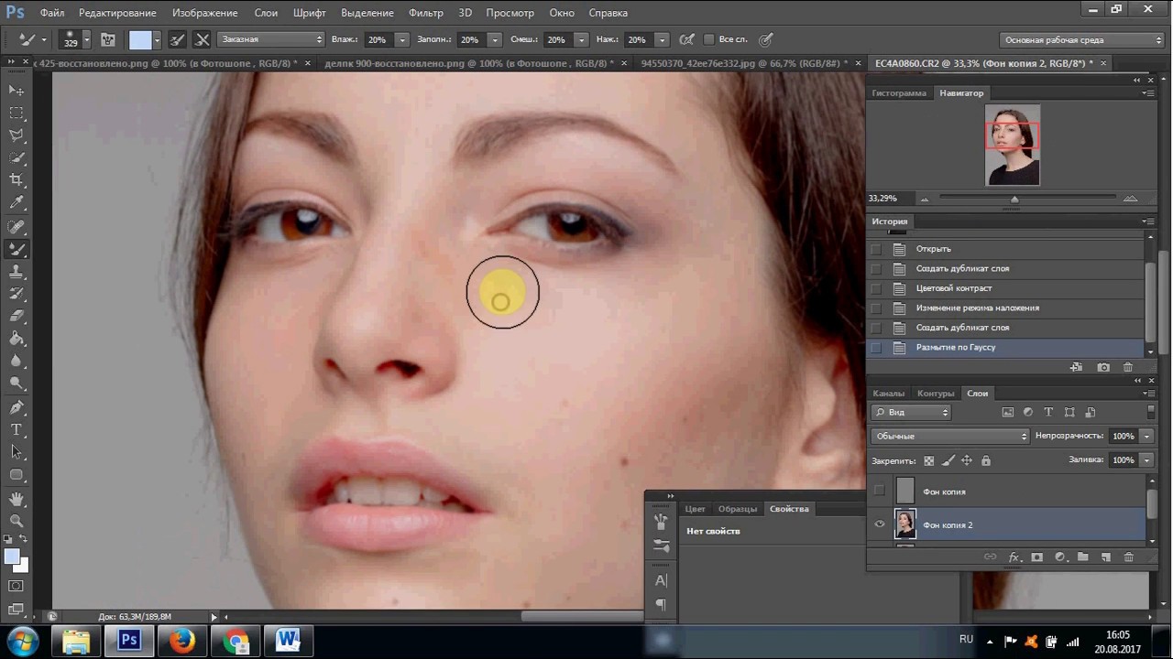This screenshot has height=659, width=1173.
Task: Show the hidden Фон копия layer
Action: pyautogui.click(x=880, y=492)
